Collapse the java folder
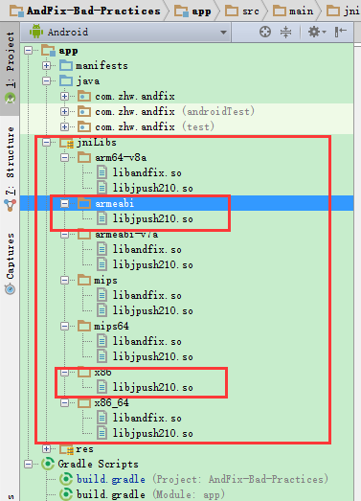Viewport: 361px width, 501px height. [46, 80]
